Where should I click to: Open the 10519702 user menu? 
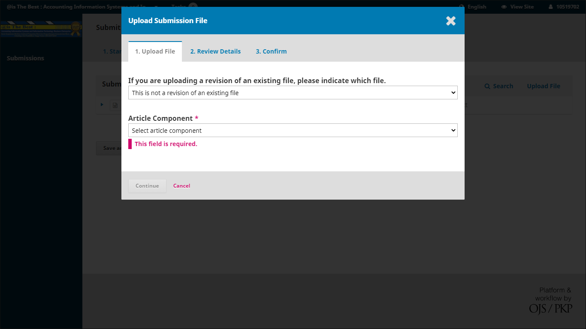tap(564, 7)
